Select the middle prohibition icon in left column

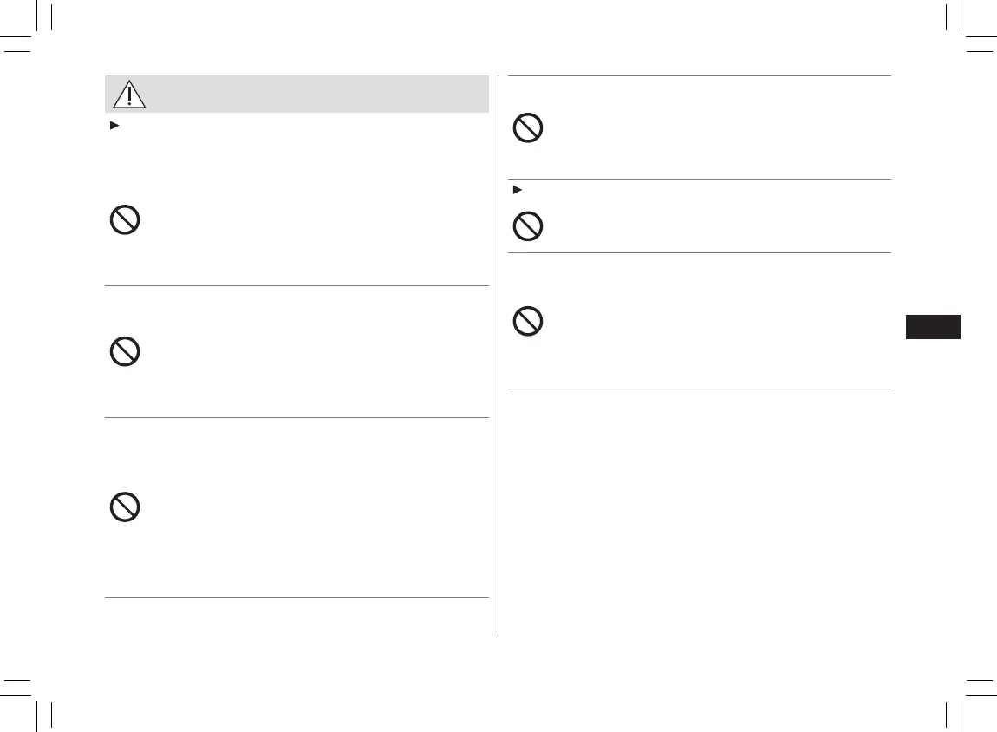pyautogui.click(x=125, y=351)
